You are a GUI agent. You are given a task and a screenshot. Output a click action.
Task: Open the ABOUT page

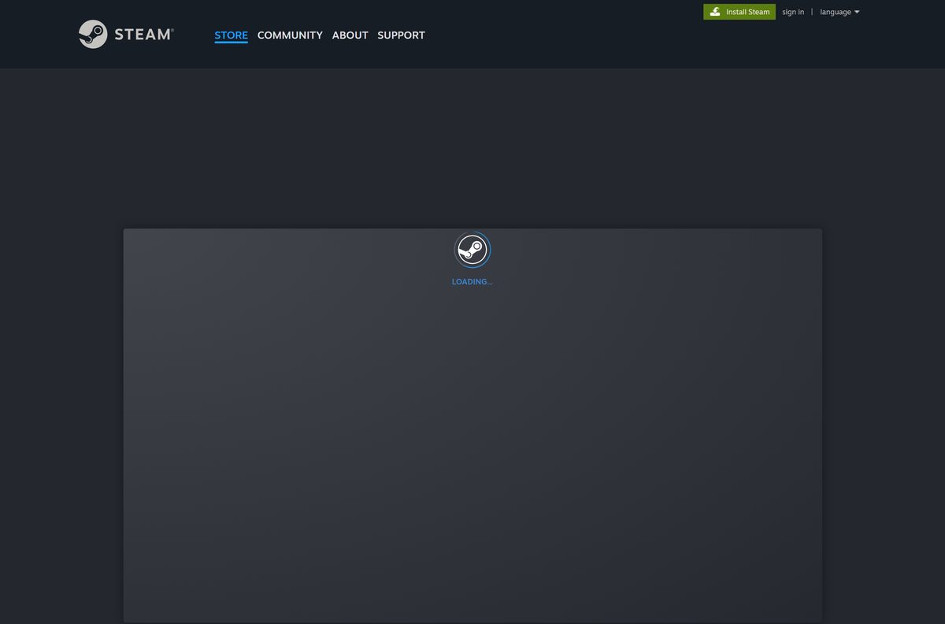350,35
